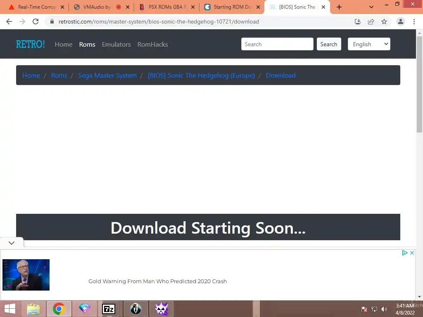
Task: Click the Home breadcrumb link
Action: click(31, 75)
